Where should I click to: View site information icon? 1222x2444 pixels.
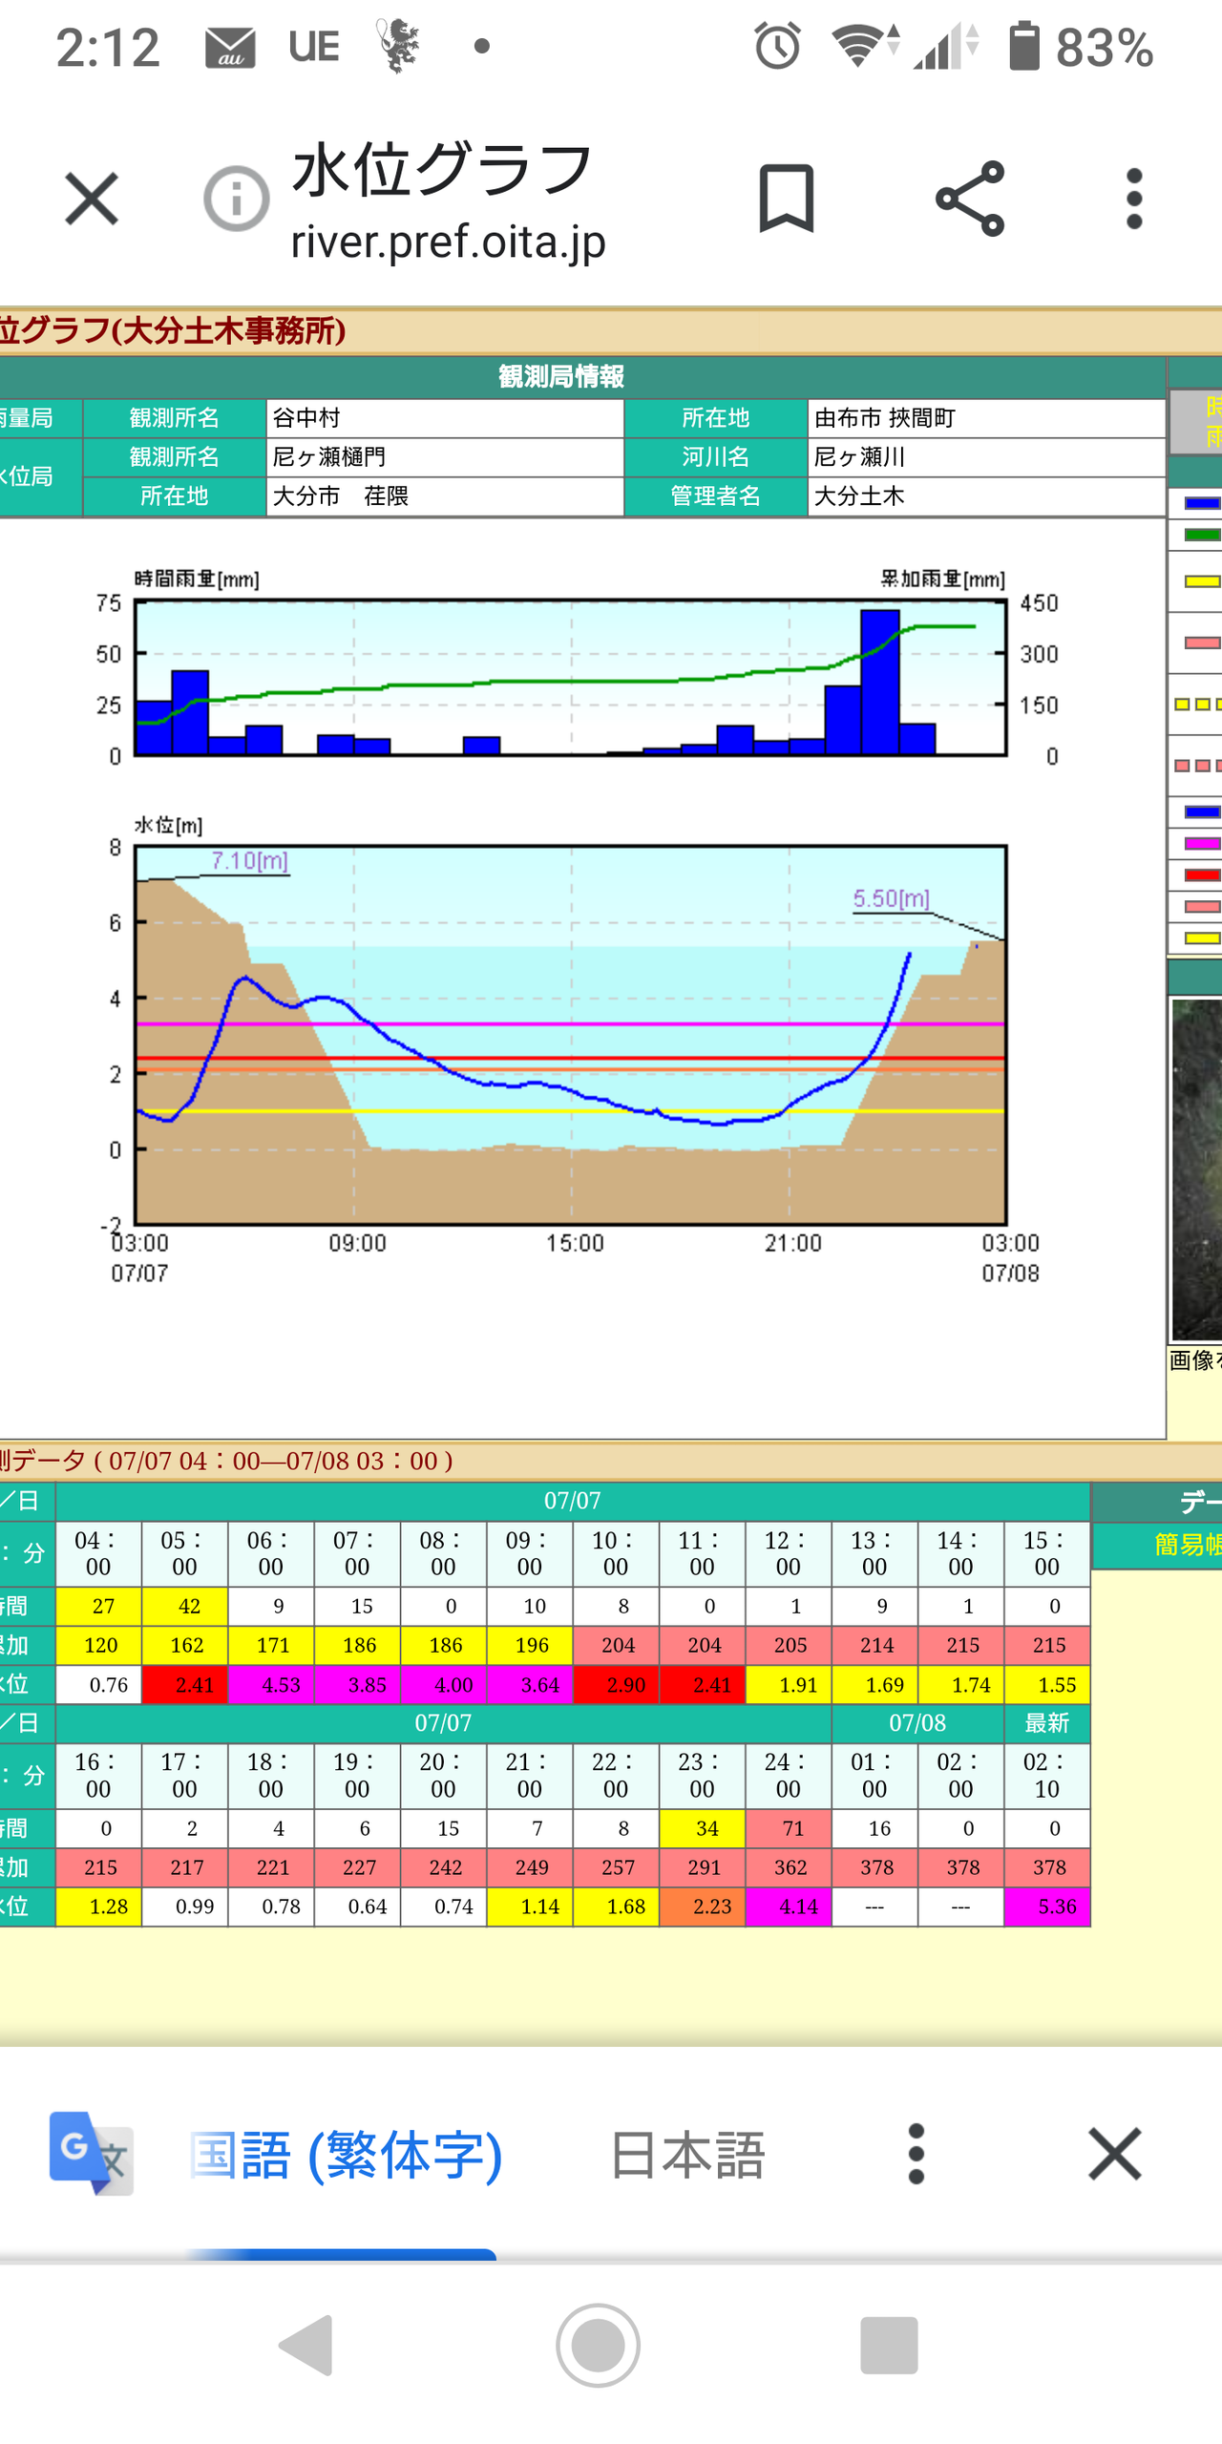[x=236, y=199]
